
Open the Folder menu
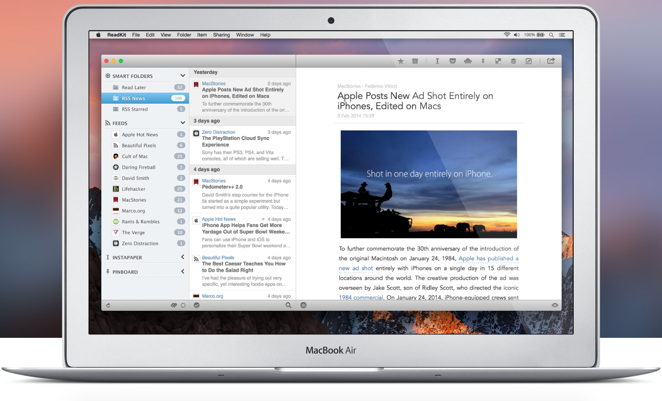click(184, 35)
